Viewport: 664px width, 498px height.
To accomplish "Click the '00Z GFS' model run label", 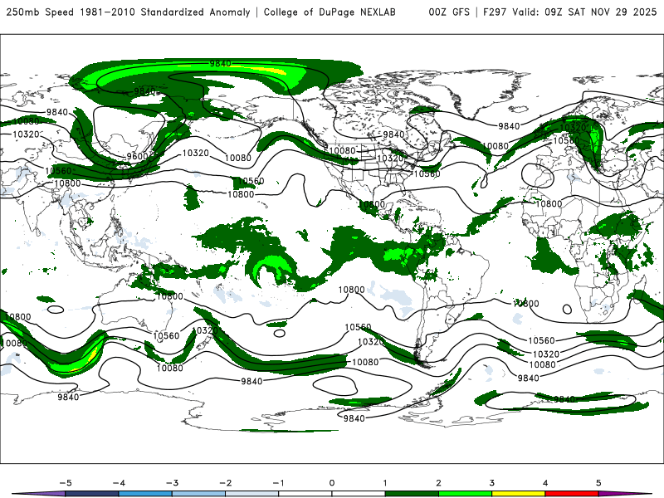I will [449, 12].
